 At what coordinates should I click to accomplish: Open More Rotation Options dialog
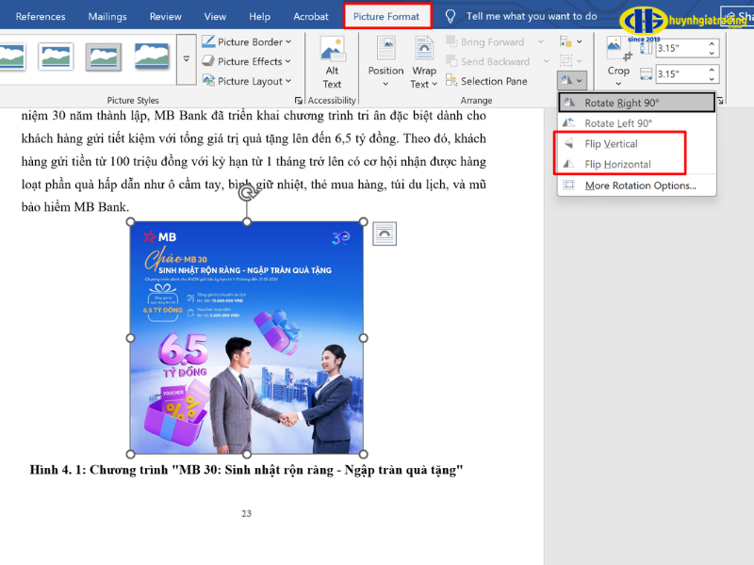(x=637, y=186)
